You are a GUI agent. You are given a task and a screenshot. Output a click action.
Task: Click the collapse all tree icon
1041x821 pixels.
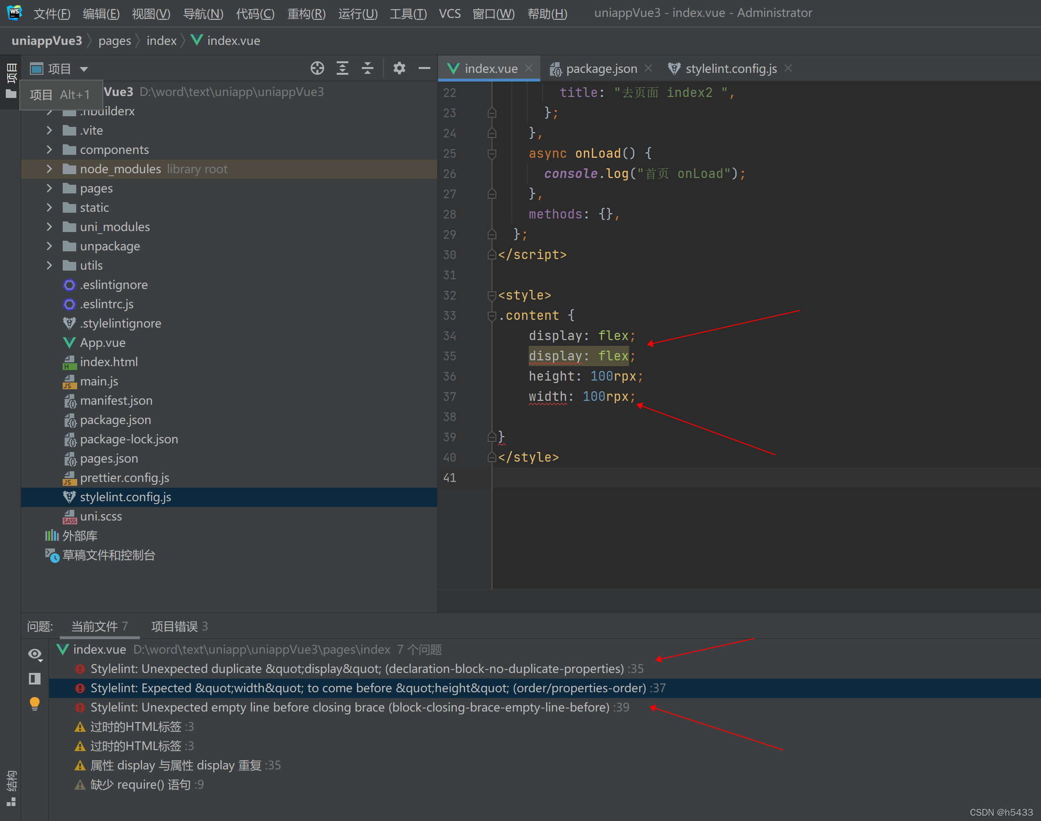click(x=367, y=68)
